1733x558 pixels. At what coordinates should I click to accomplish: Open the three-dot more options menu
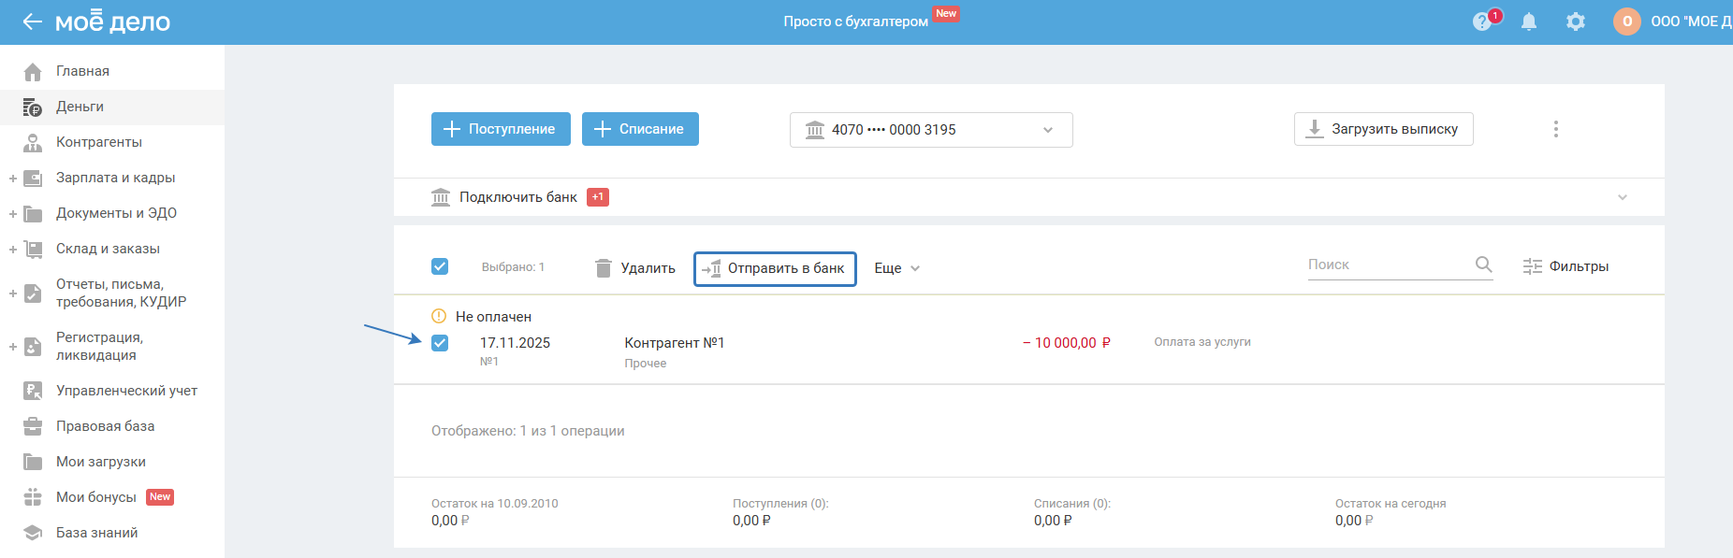[x=1556, y=129]
